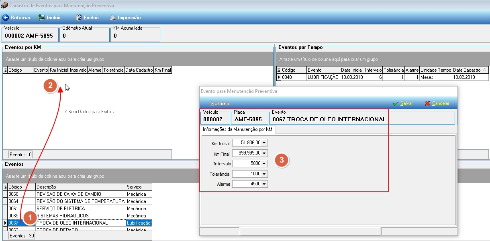Click Descrição header in Eventos list
Image resolution: width=490 pixels, height=241 pixels.
click(x=80, y=187)
